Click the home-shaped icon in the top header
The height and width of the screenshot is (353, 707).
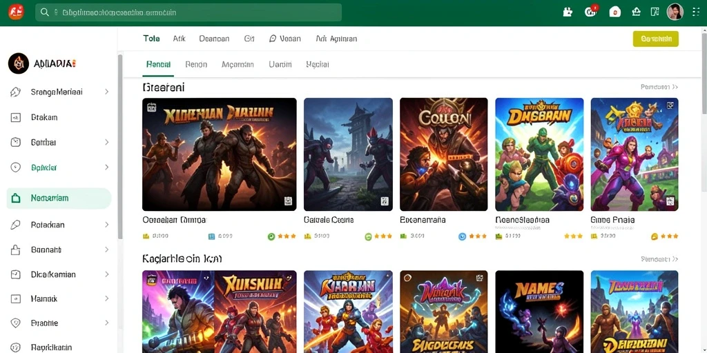click(x=636, y=12)
